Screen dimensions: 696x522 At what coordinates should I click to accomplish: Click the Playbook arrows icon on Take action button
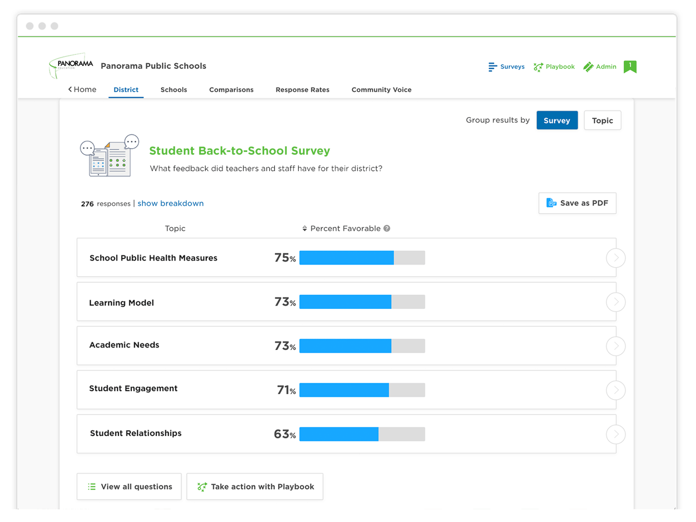point(202,486)
